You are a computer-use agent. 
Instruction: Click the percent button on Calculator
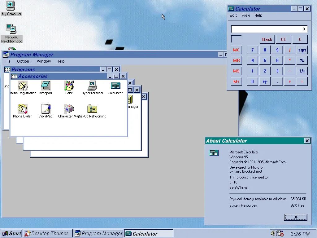pyautogui.click(x=302, y=60)
